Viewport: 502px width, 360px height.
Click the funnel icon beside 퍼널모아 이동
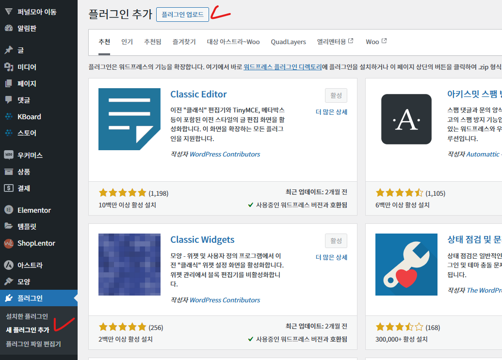pos(9,12)
